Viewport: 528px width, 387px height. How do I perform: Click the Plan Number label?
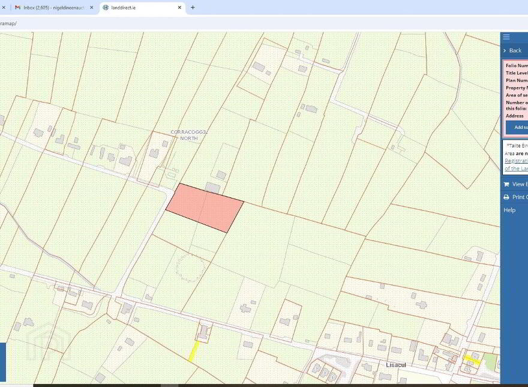tap(517, 80)
